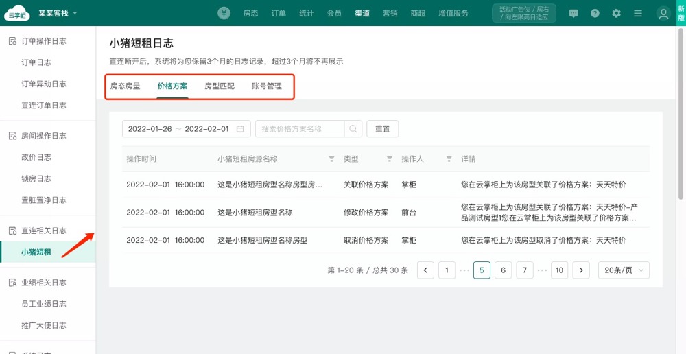Filter the 小猪短租房源名称 column
Viewport: 686px width, 354px height.
coord(332,159)
